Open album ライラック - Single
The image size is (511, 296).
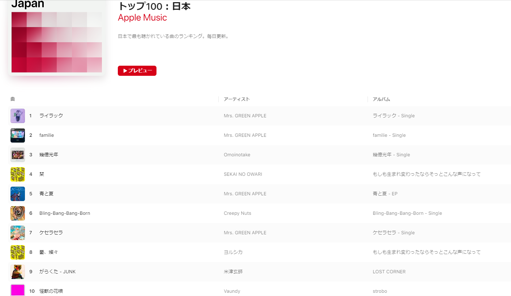tap(394, 116)
